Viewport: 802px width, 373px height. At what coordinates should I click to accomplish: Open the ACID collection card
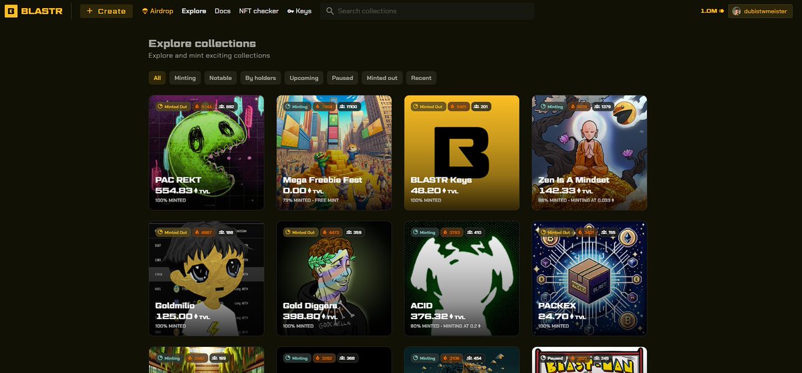462,278
